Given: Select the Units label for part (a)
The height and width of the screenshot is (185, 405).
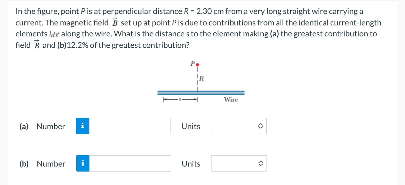Looking at the screenshot, I should (x=191, y=126).
